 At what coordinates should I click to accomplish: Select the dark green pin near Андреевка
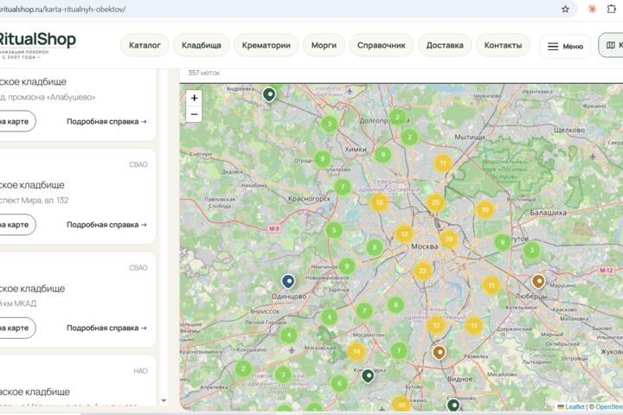click(269, 94)
